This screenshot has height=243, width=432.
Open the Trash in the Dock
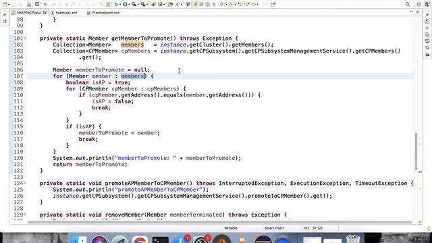[353, 239]
